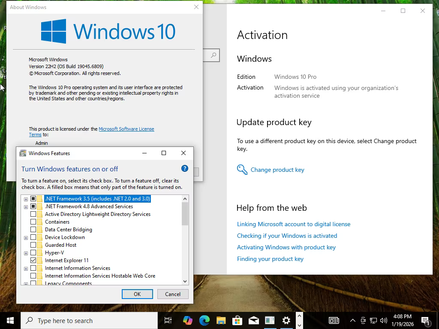
Task: Confirm Windows Features with OK
Action: [x=137, y=294]
